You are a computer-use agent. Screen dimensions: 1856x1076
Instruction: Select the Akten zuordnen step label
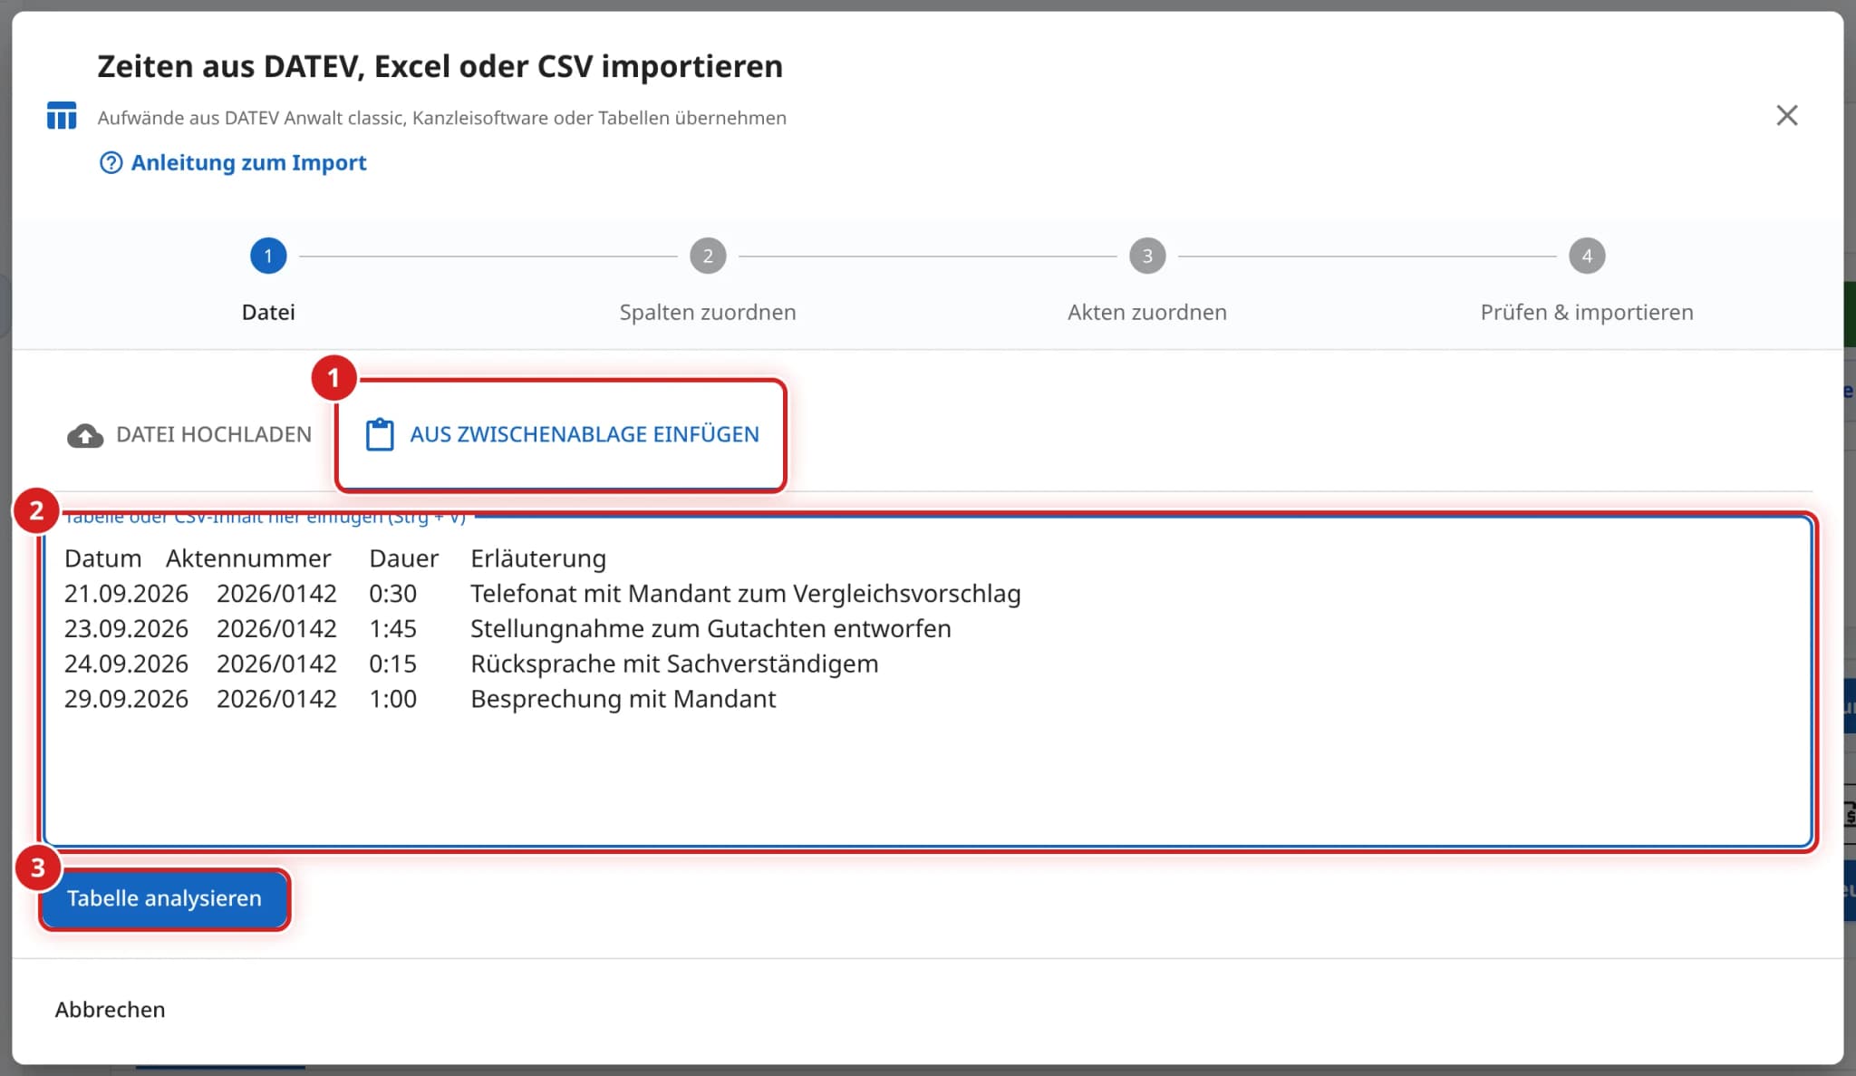click(1147, 312)
